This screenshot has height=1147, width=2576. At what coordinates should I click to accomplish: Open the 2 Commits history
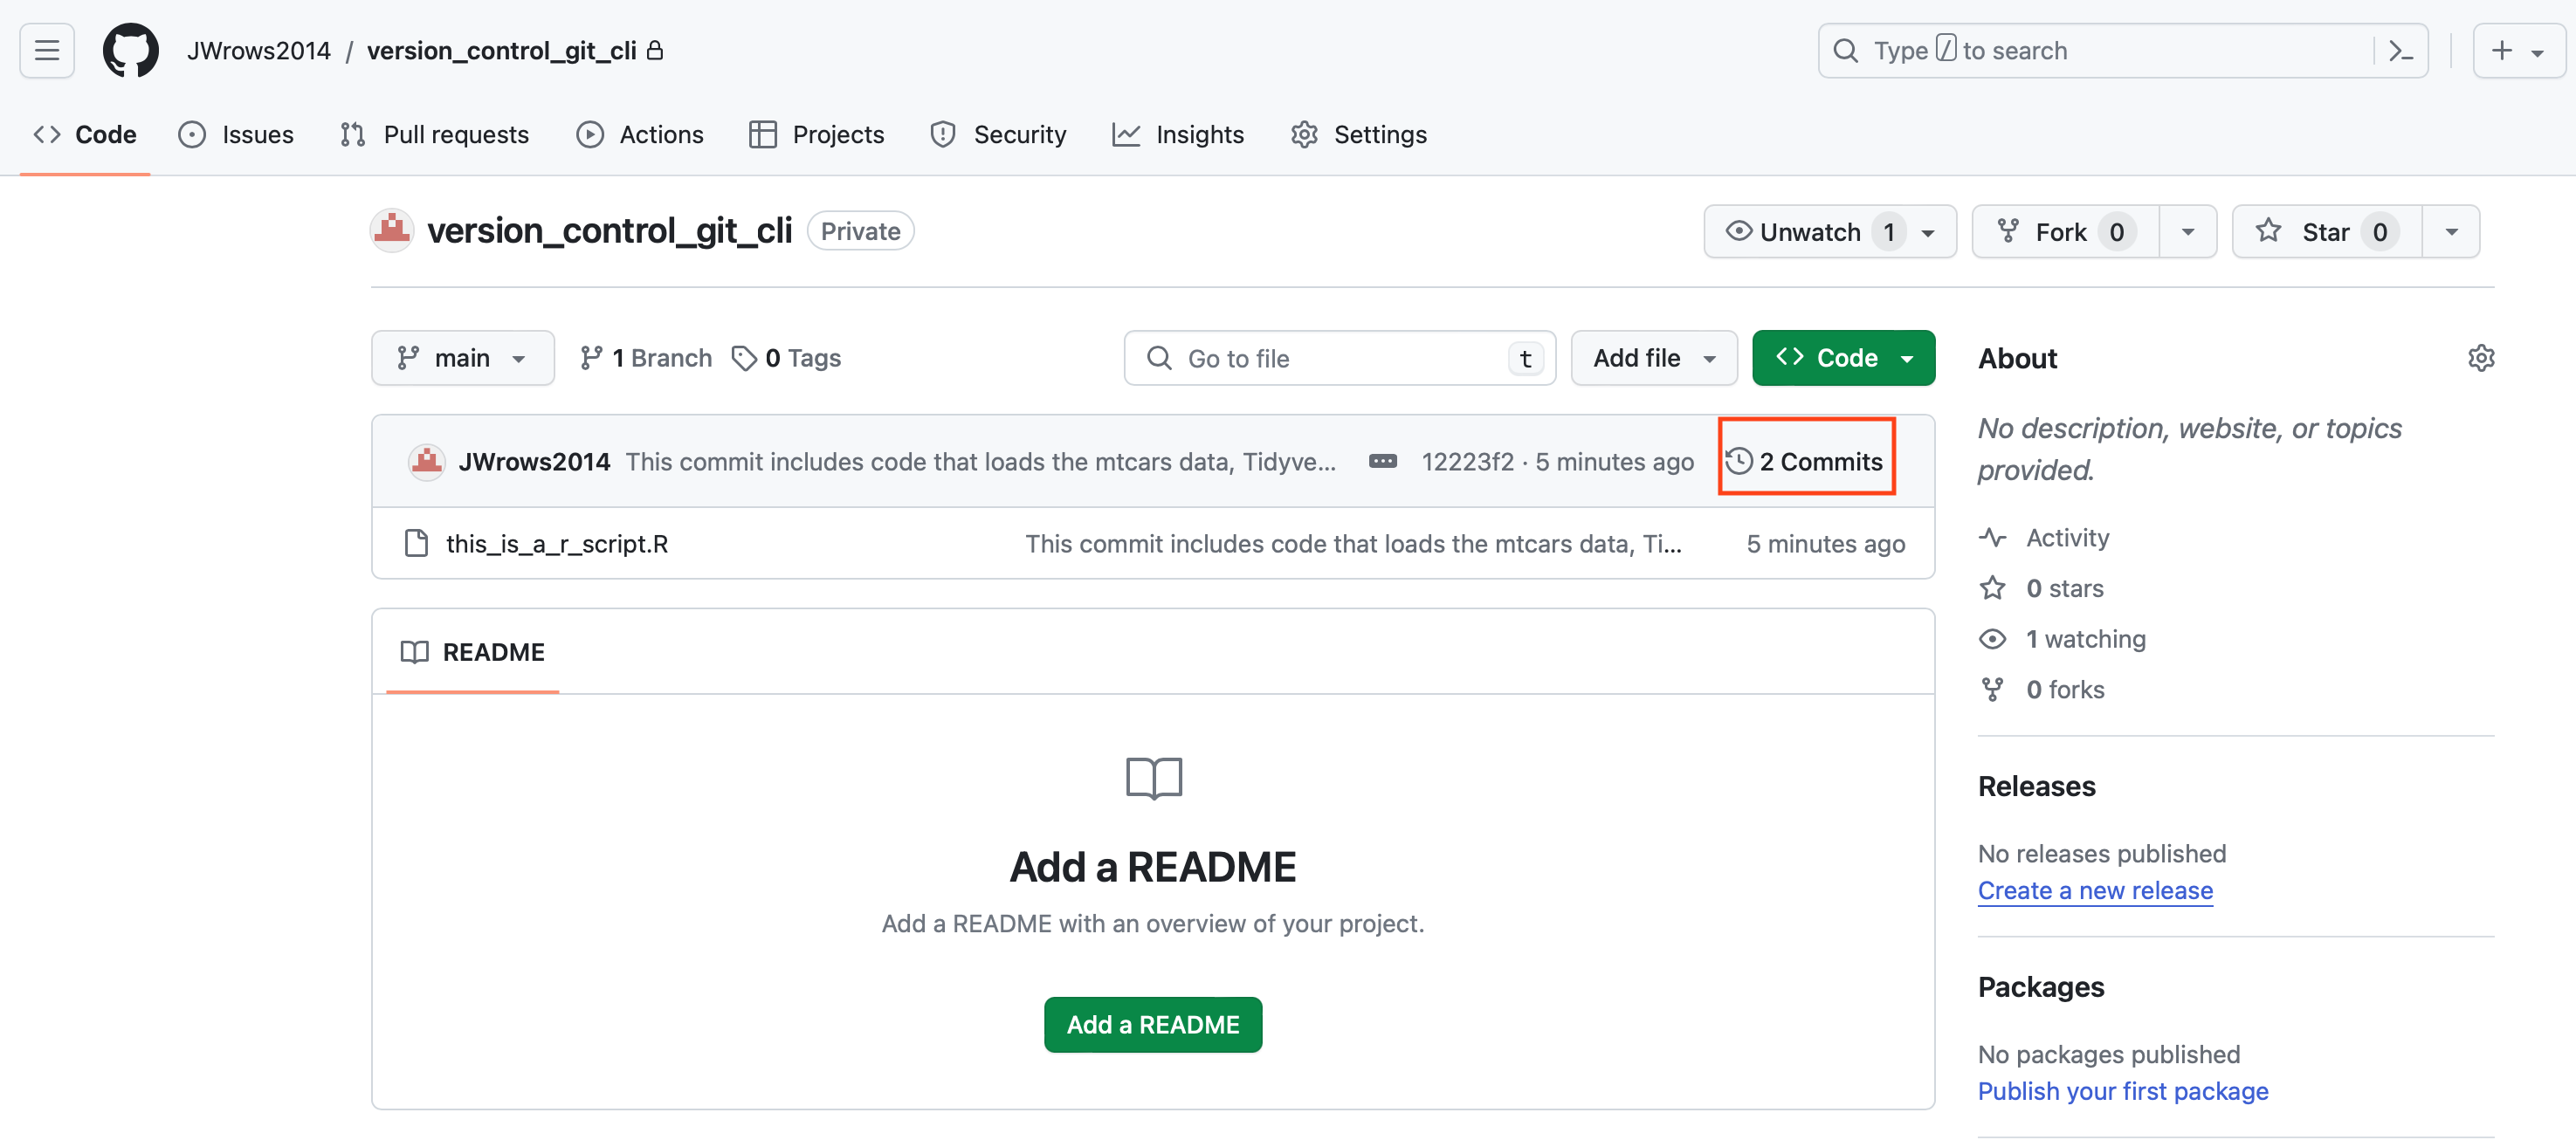coord(1805,461)
